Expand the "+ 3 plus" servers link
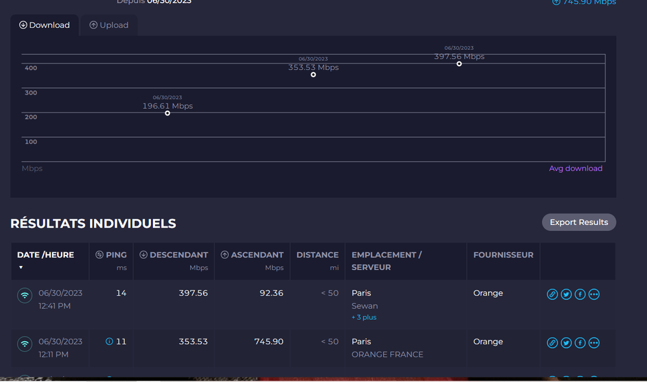Viewport: 647px width, 382px height. click(364, 318)
